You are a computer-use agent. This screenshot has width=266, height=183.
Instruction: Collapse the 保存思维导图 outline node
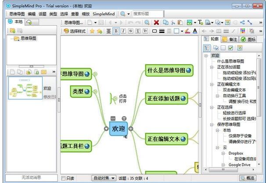[x=212, y=124]
